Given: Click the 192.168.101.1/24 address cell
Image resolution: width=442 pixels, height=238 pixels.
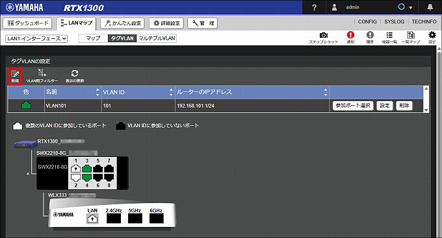Looking at the screenshot, I should point(252,106).
